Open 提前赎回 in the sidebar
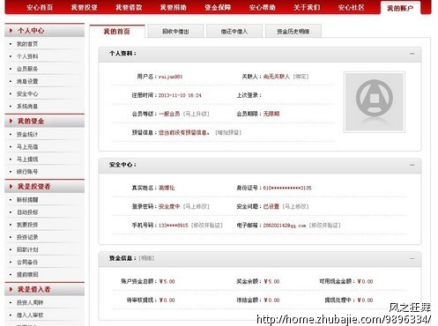438x326 pixels. (x=27, y=275)
